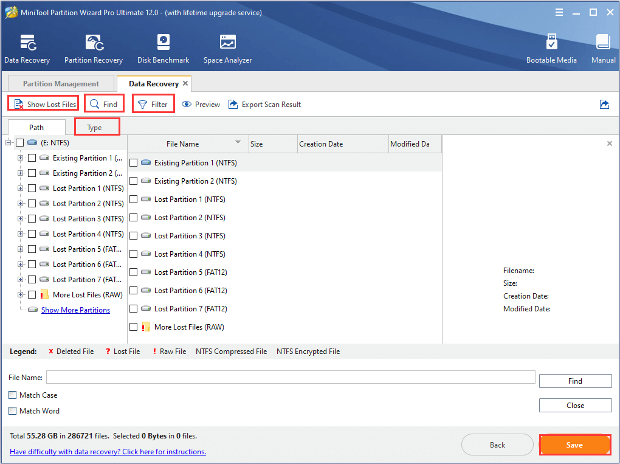Viewport: 620px width, 464px height.
Task: Check Lost Partition 3 (NTFS) in the tree
Action: (32, 219)
